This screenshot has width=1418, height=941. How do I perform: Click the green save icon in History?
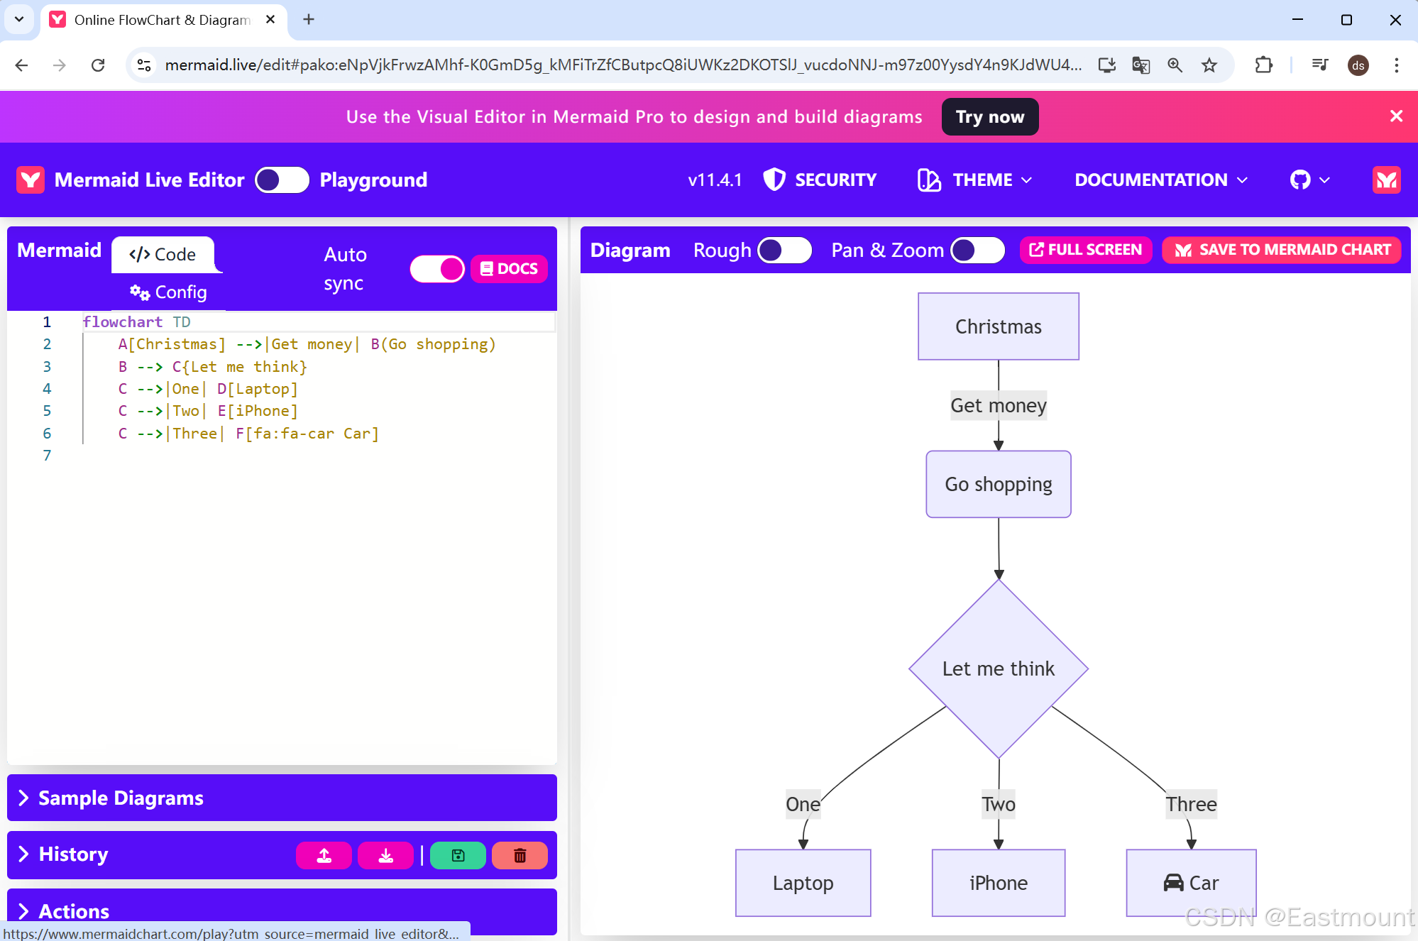coord(458,855)
